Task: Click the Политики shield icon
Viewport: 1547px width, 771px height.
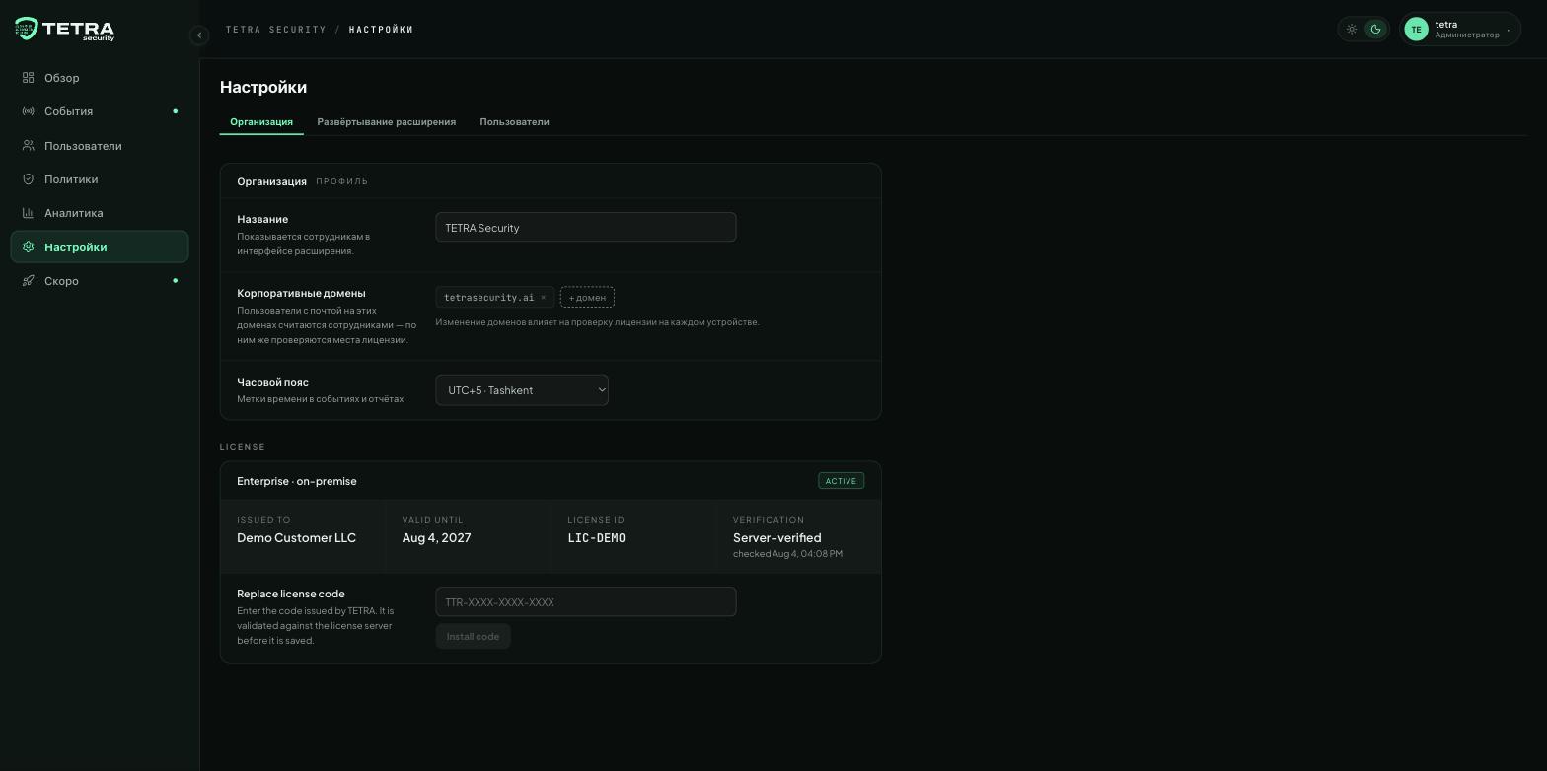Action: (x=29, y=179)
